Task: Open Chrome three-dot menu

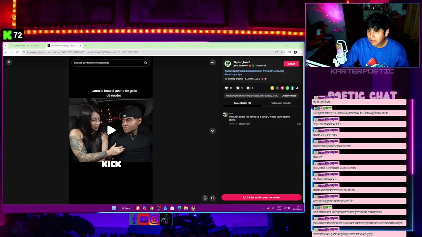Action: click(x=300, y=52)
